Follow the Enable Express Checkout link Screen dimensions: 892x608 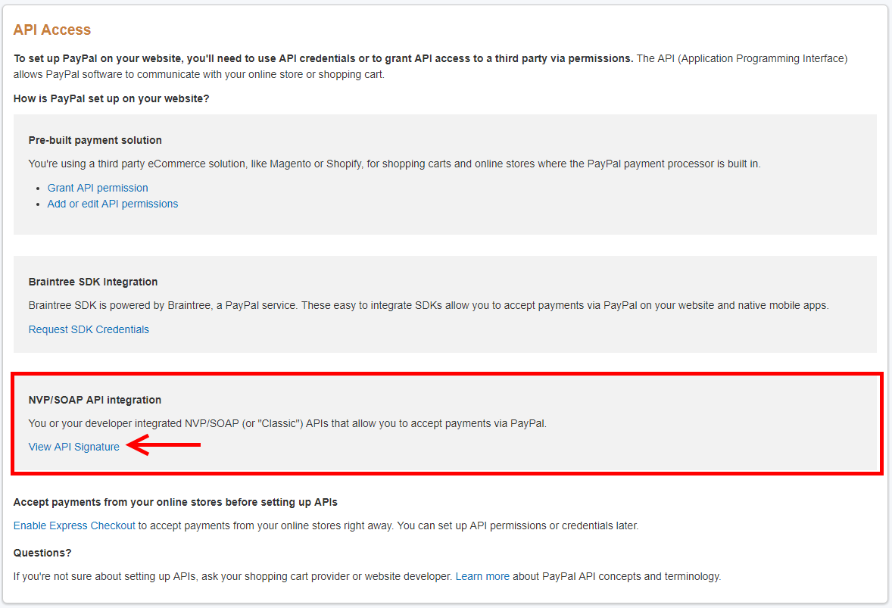coord(74,525)
